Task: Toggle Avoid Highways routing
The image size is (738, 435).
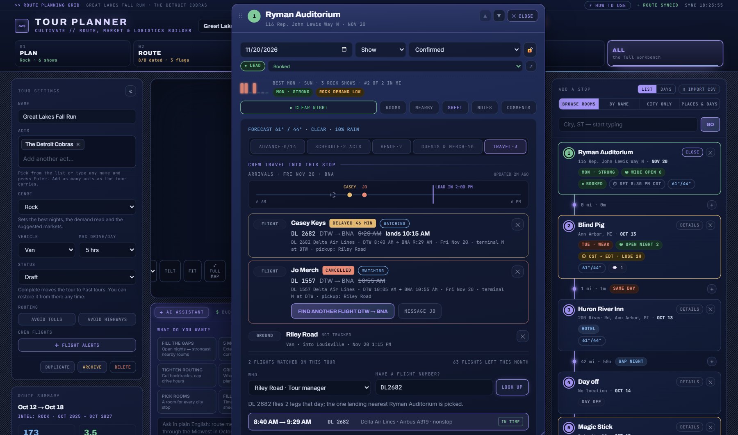Action: coord(107,319)
